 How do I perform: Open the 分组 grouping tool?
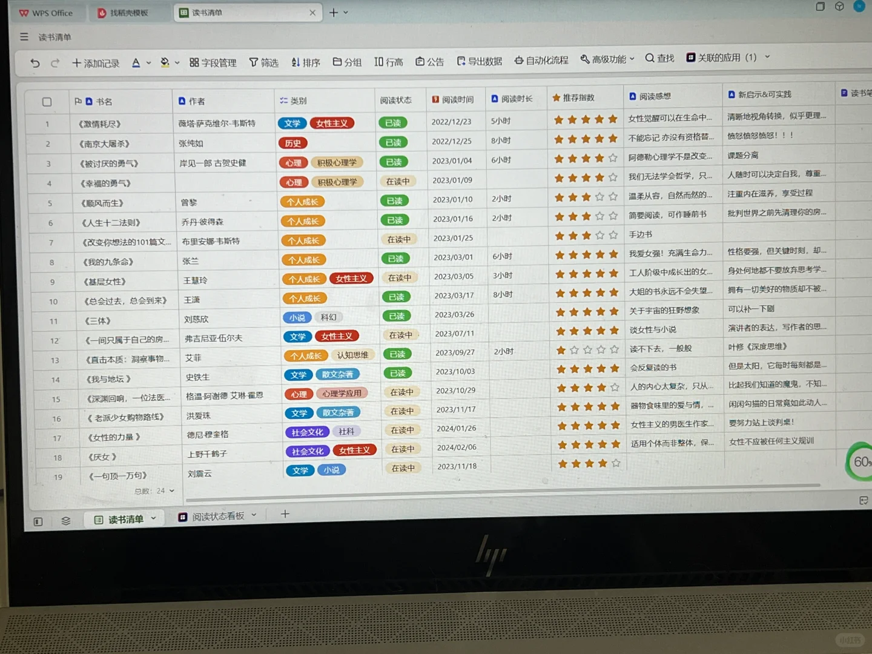coord(347,62)
